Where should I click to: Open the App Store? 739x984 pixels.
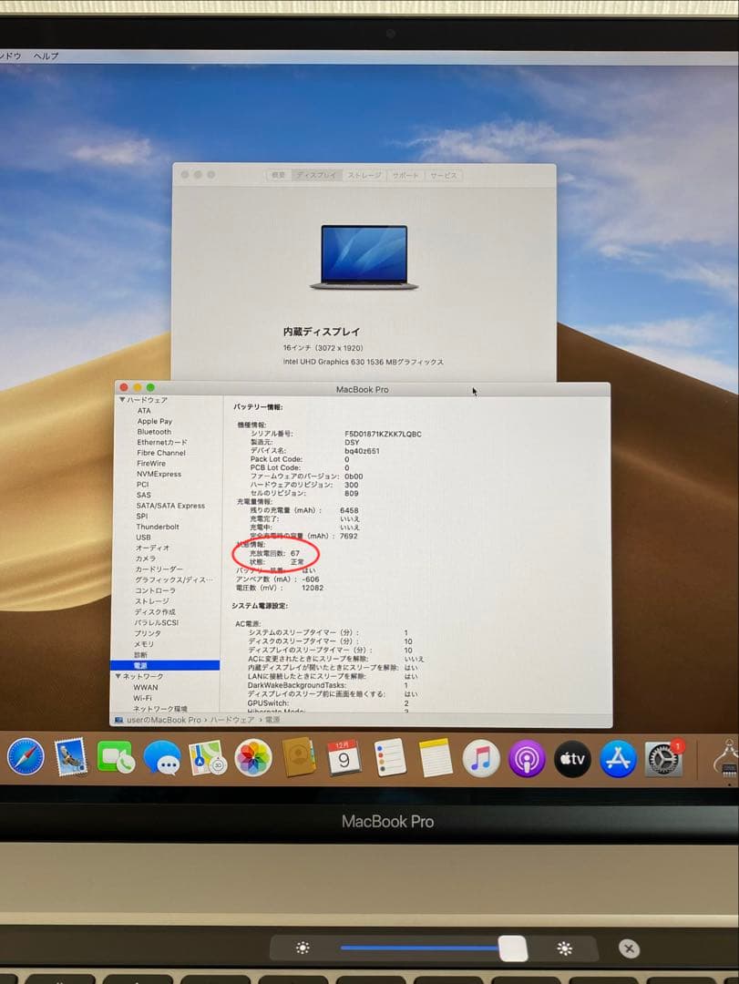(x=618, y=757)
